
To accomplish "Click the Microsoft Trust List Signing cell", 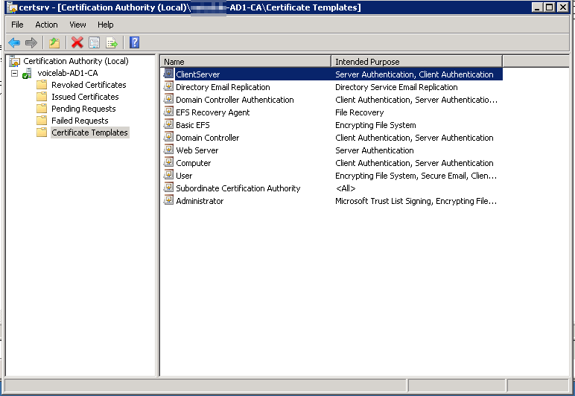I will (x=416, y=201).
